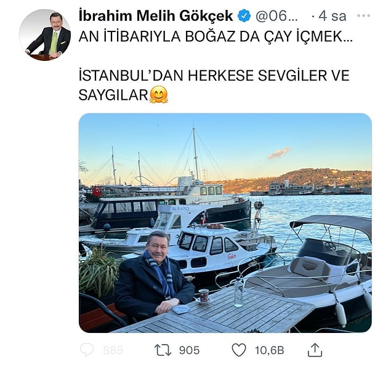
Task: Retweet using the arrows icon
Action: coord(163,350)
